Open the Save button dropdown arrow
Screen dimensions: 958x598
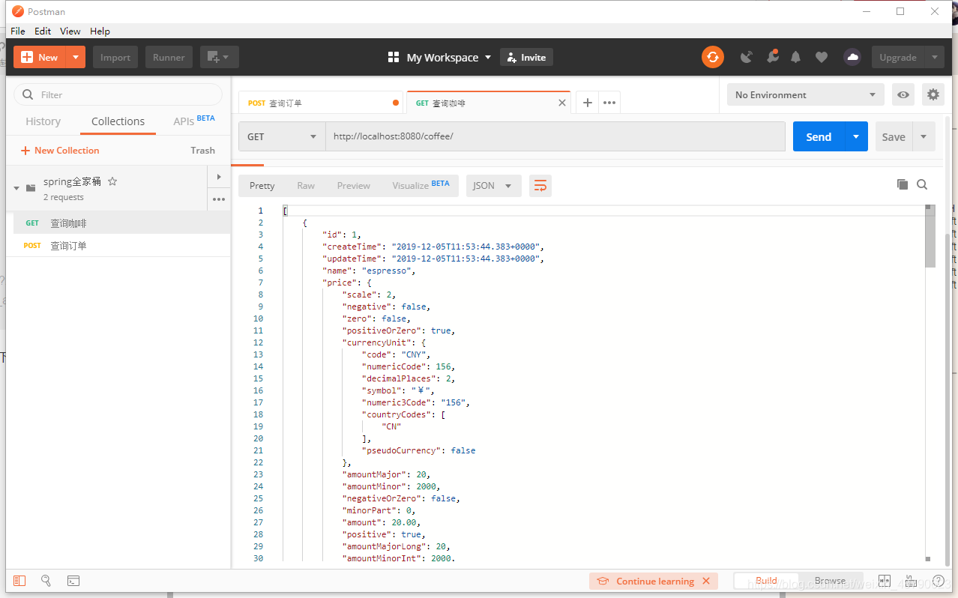click(924, 136)
